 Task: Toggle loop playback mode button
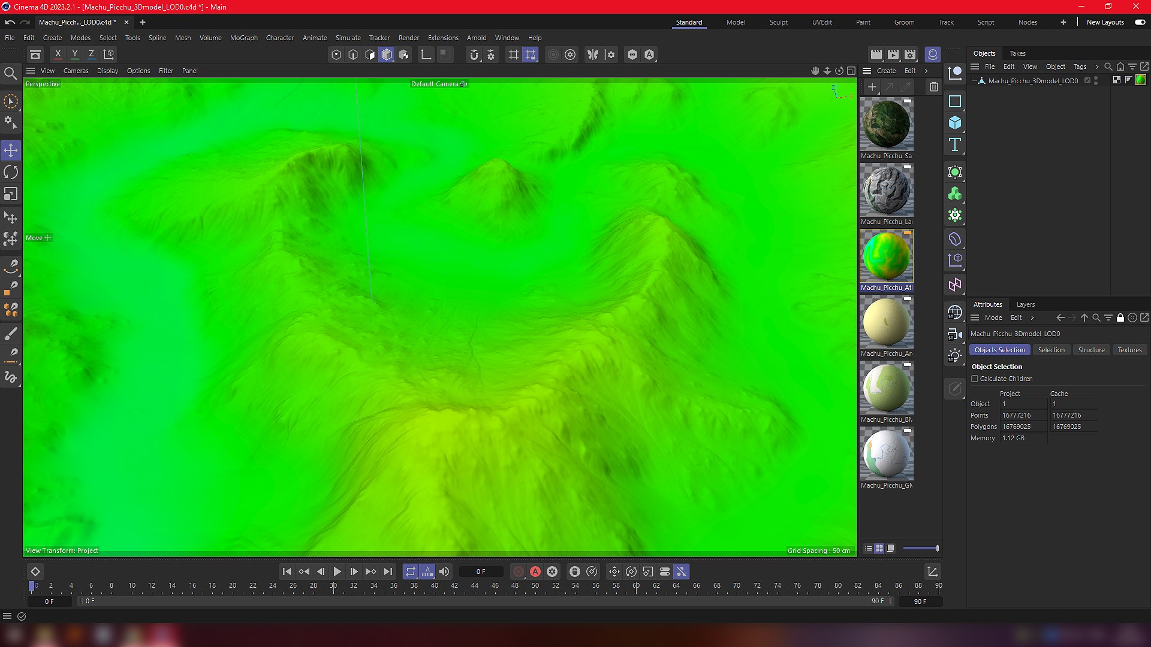pos(410,572)
